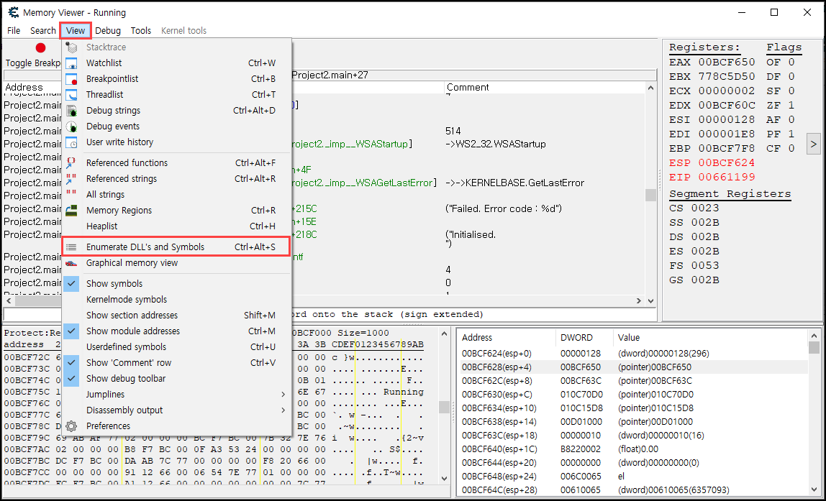
Task: Open the Search menu
Action: coord(42,30)
